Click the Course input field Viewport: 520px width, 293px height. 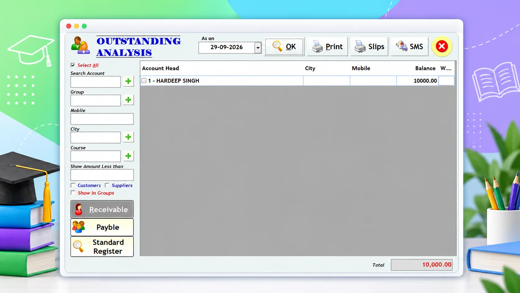click(x=95, y=156)
